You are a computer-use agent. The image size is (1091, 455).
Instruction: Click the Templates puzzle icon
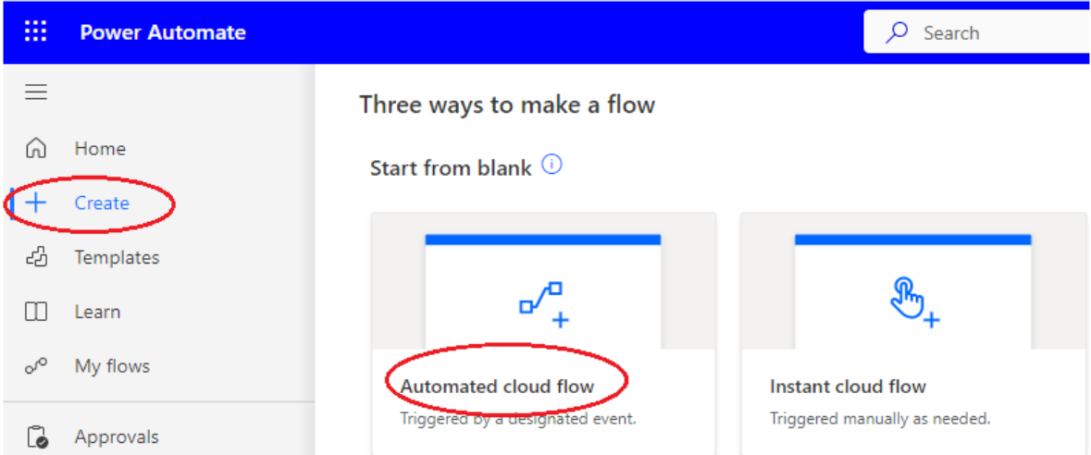(x=36, y=257)
